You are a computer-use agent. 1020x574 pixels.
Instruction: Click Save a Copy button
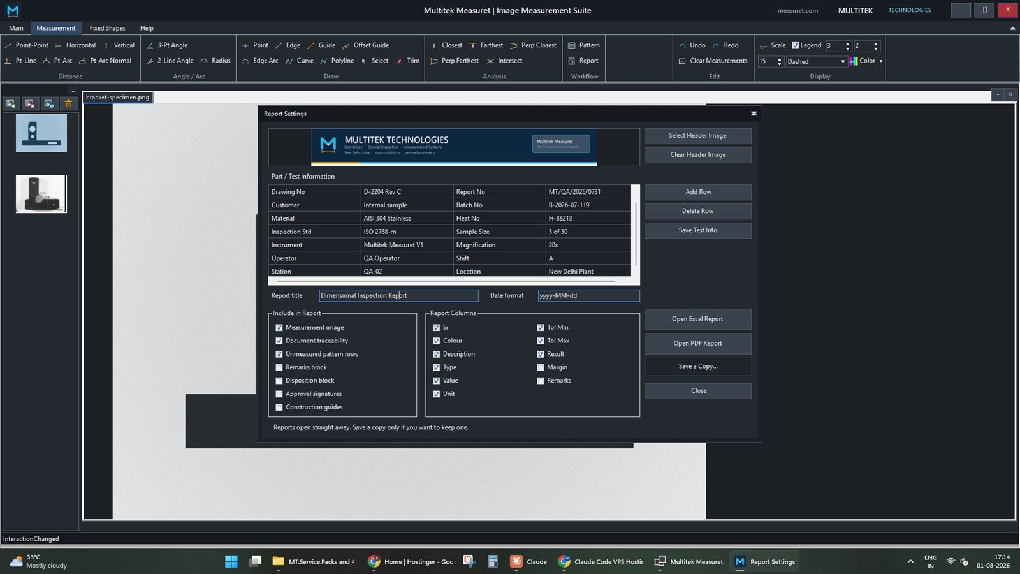[x=698, y=367]
